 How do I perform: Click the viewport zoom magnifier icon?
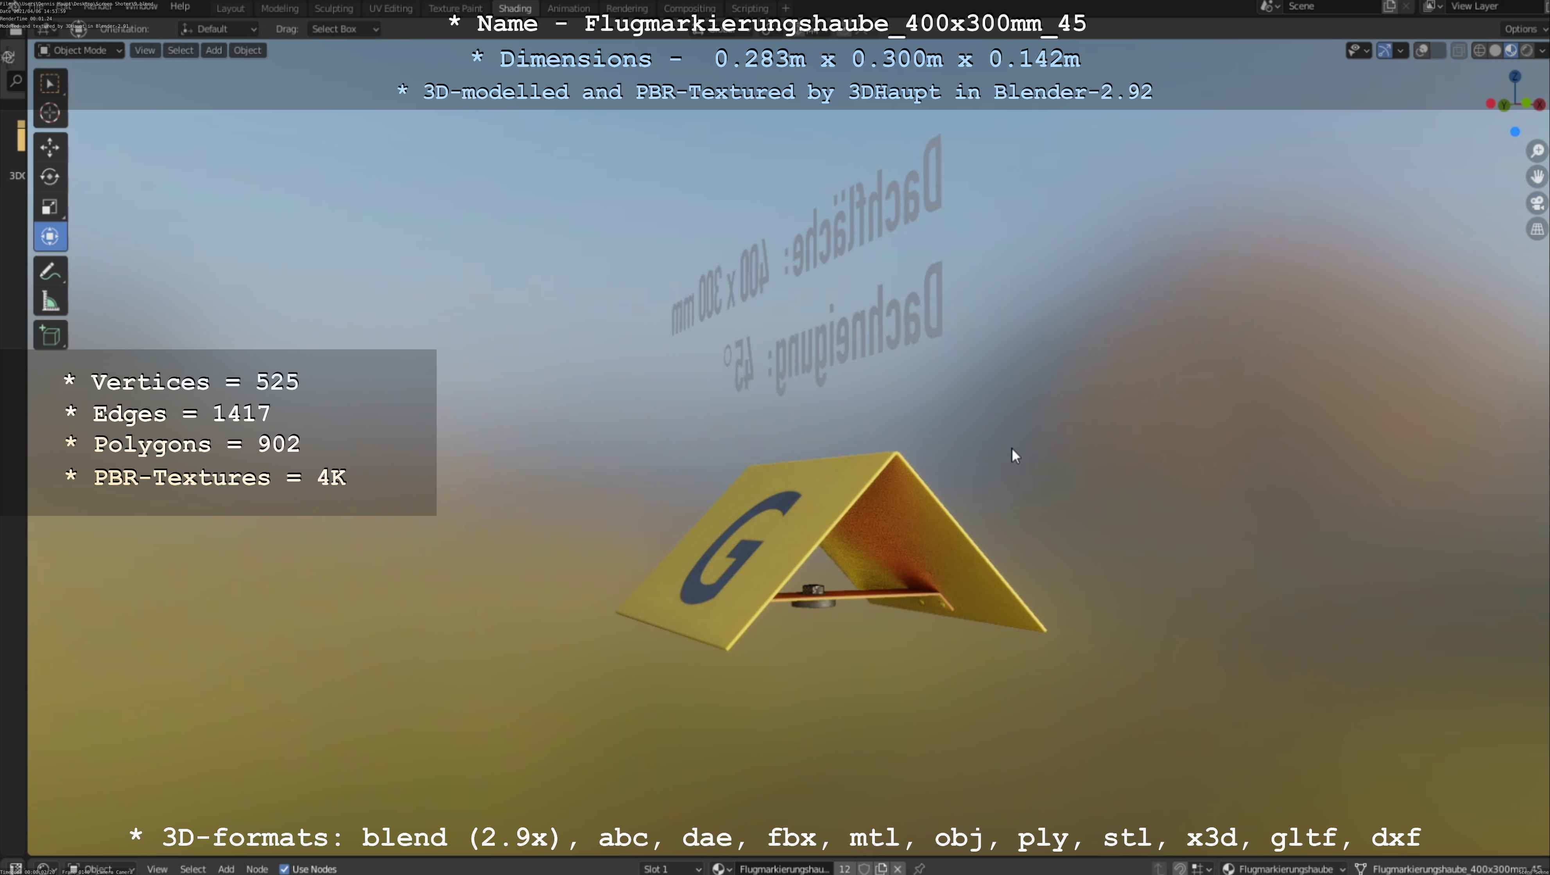click(1537, 151)
